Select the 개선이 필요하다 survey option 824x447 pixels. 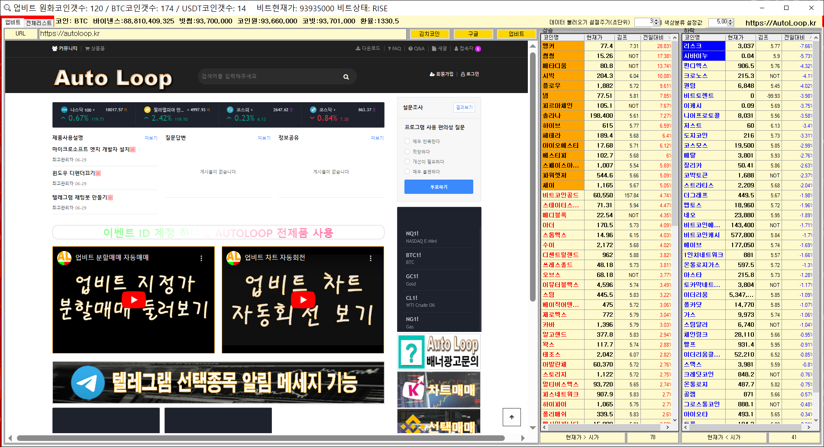(407, 161)
